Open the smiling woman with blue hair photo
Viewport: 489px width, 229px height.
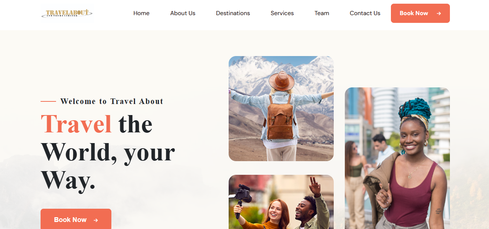(397, 158)
